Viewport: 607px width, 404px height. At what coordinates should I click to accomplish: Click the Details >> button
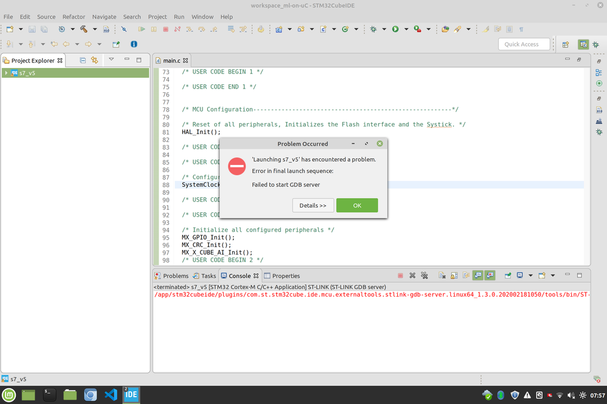313,206
